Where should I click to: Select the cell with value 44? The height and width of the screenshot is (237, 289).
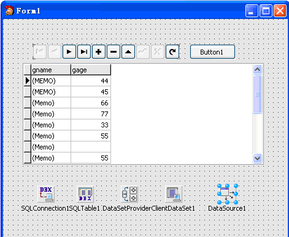pos(91,81)
